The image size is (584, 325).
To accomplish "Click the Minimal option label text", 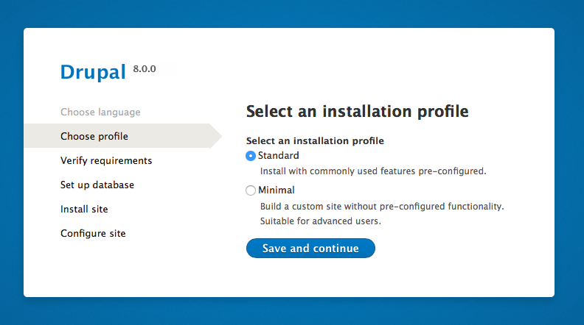I will tap(276, 190).
